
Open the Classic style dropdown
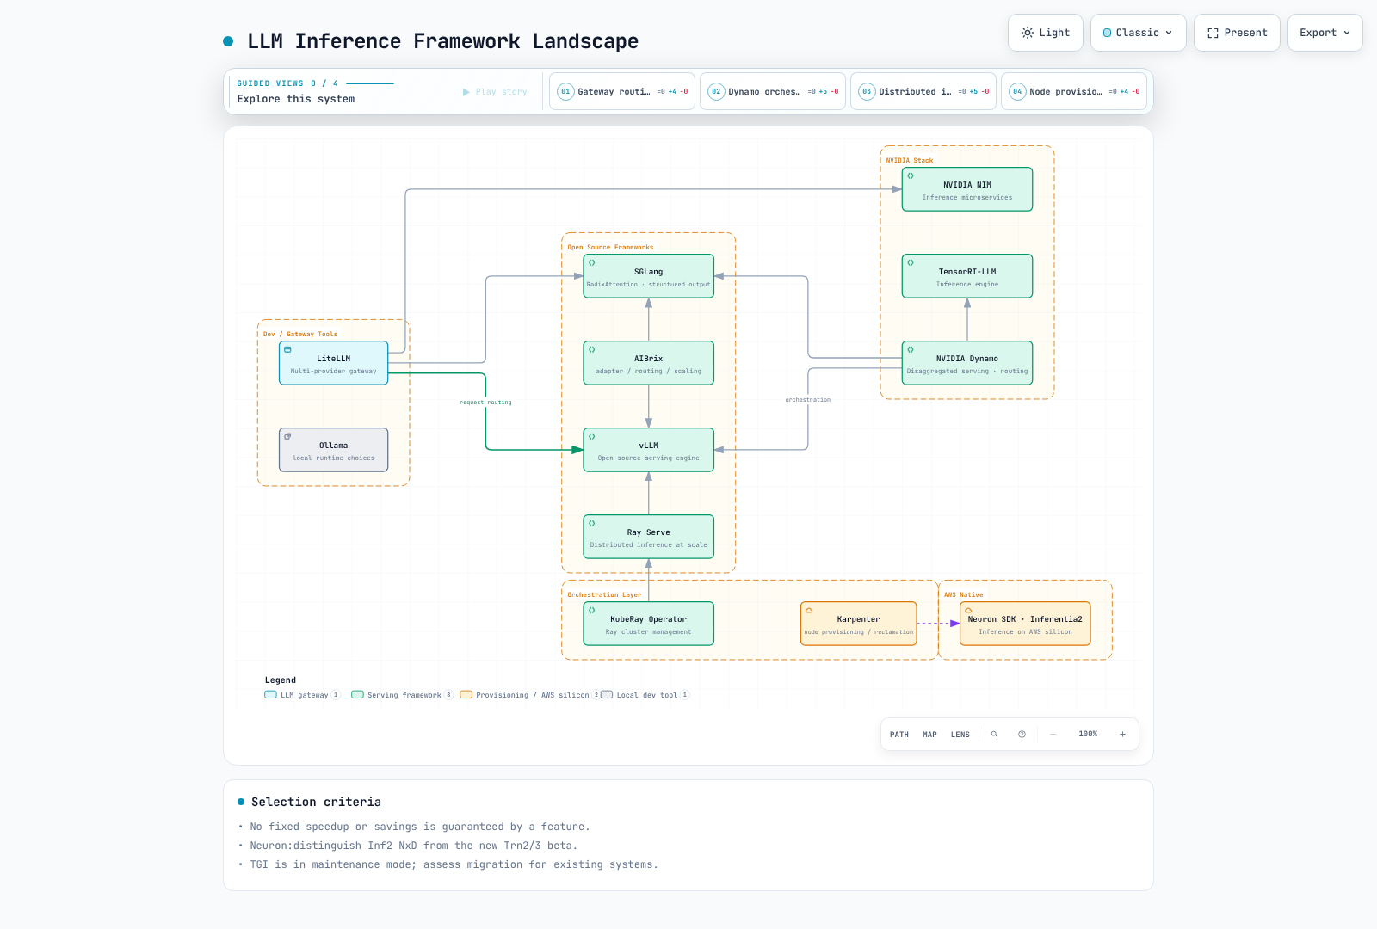(1138, 33)
